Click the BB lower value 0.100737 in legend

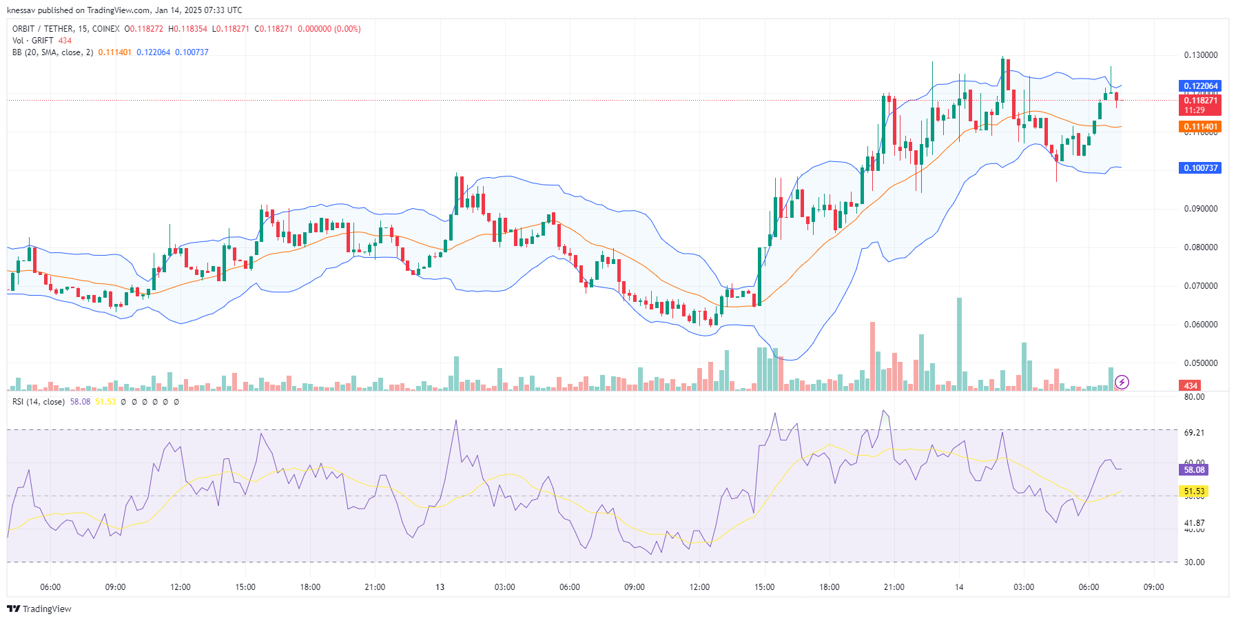tap(192, 52)
